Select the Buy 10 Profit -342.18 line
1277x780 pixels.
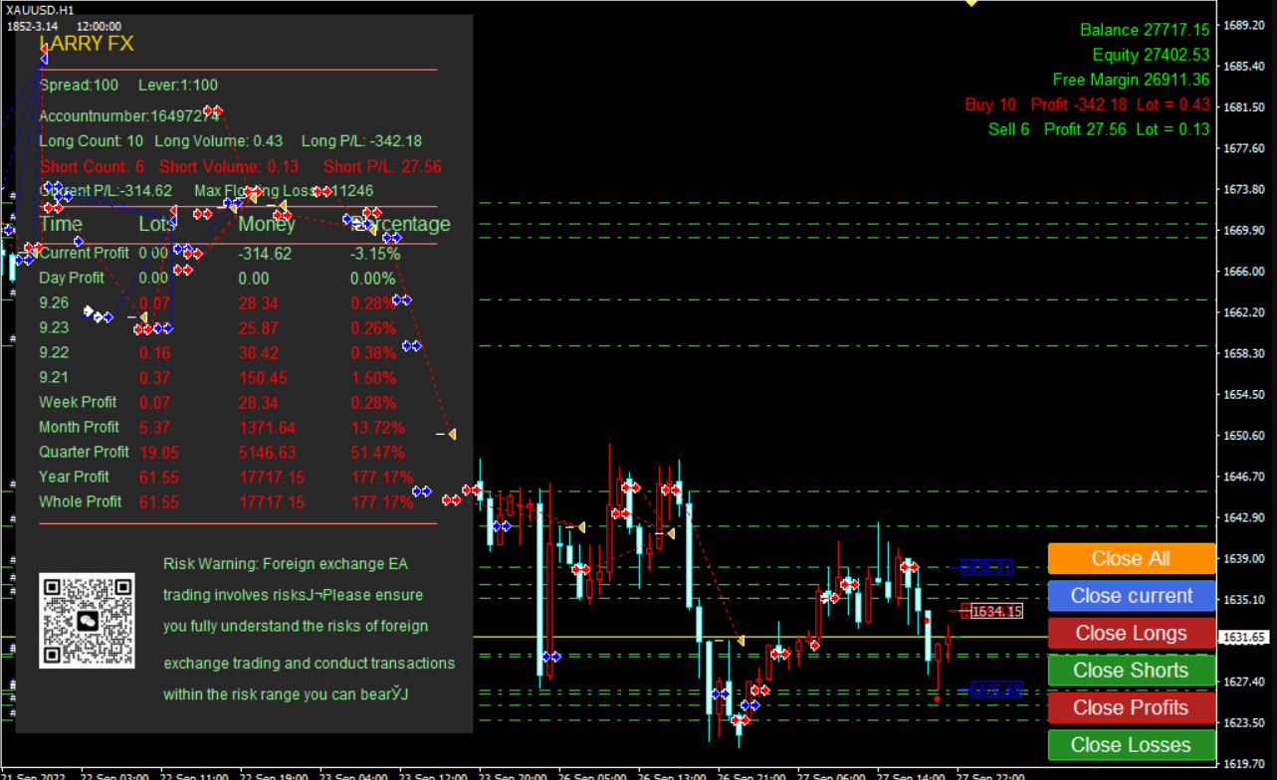tap(1087, 104)
